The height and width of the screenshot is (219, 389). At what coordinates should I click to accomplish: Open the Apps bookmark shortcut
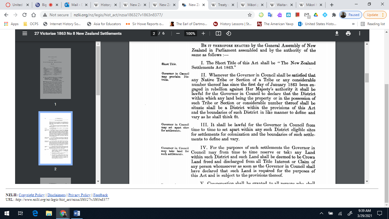(x=11, y=24)
